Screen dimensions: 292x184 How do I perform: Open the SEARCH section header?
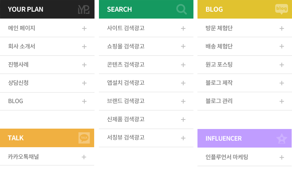146,9
